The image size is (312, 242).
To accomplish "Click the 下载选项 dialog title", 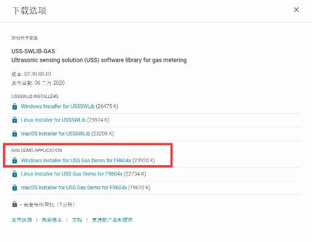I will coord(29,10).
